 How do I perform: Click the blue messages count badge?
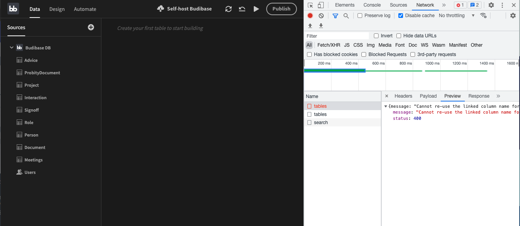tap(475, 5)
